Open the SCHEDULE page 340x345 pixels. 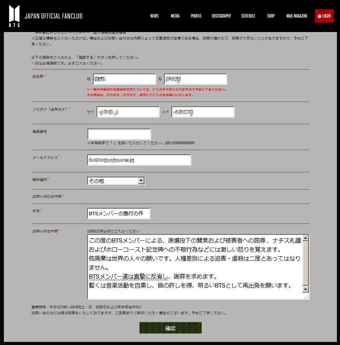pyautogui.click(x=248, y=16)
